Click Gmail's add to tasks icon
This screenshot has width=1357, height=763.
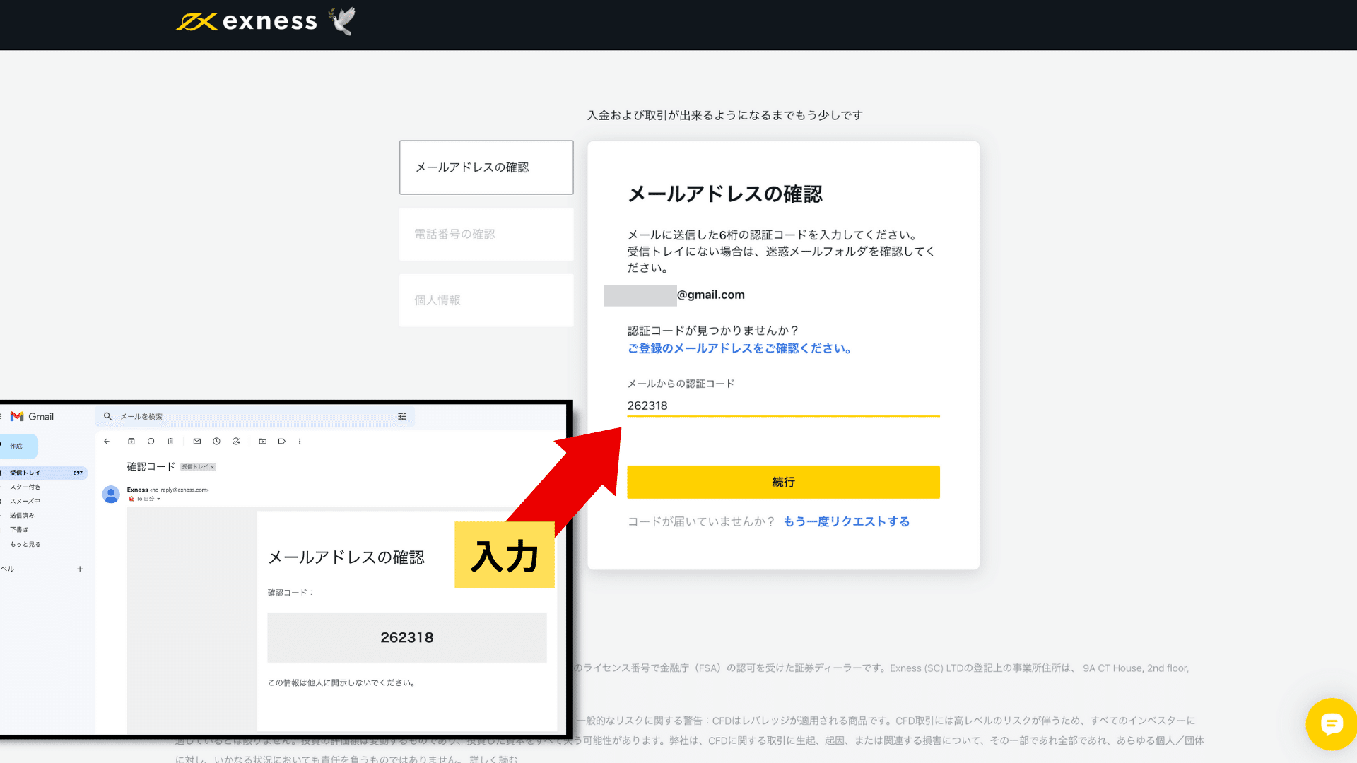click(236, 442)
